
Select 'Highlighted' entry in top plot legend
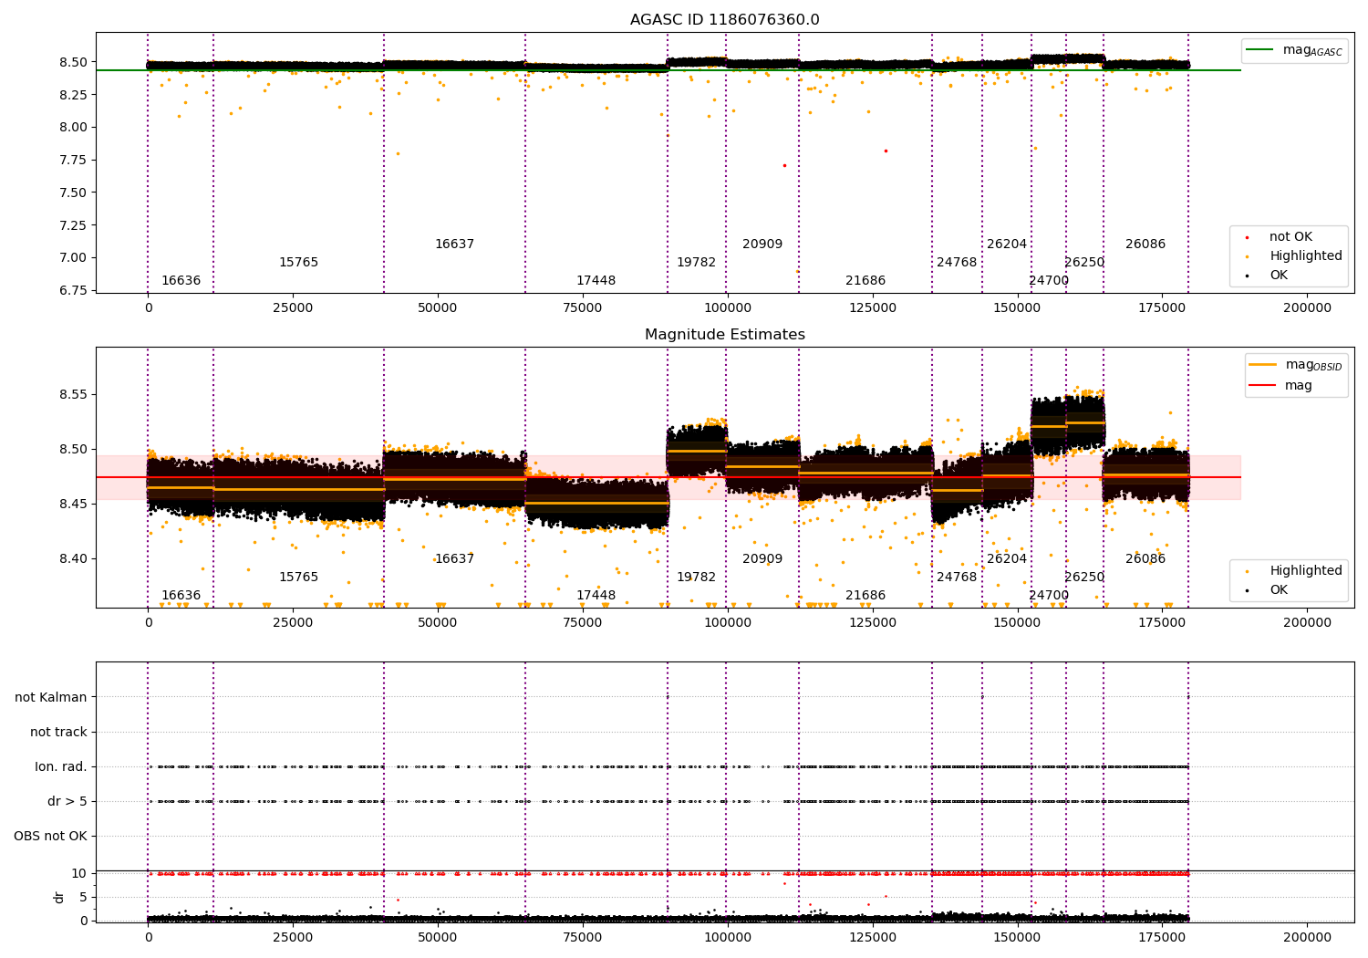(1306, 256)
